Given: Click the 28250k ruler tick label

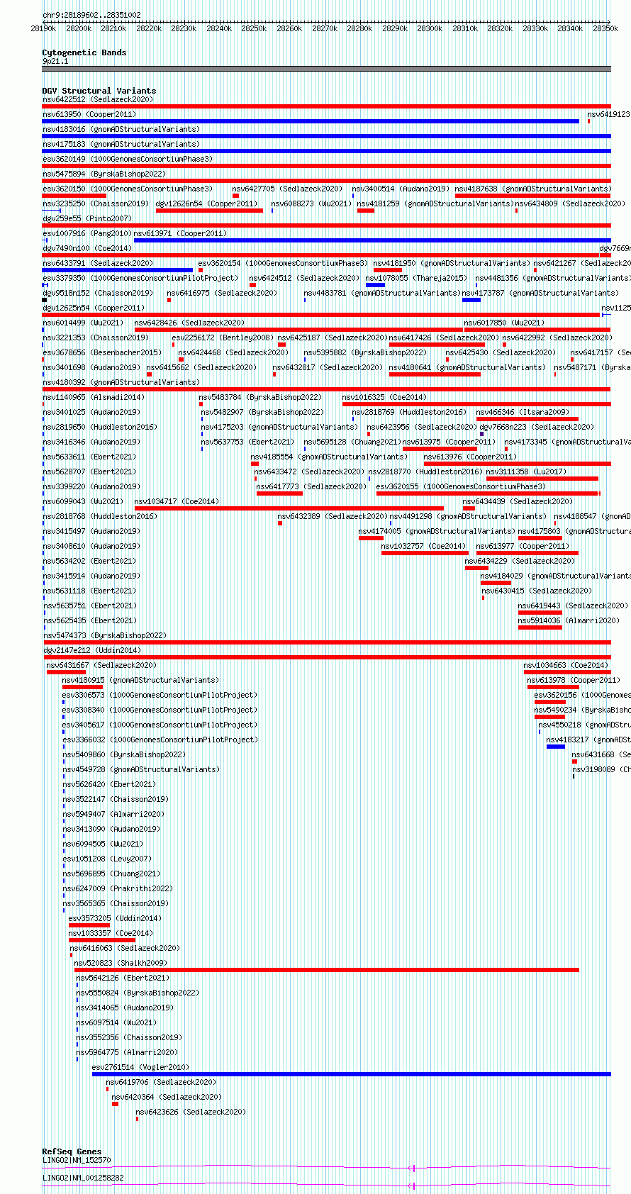Looking at the screenshot, I should (254, 28).
